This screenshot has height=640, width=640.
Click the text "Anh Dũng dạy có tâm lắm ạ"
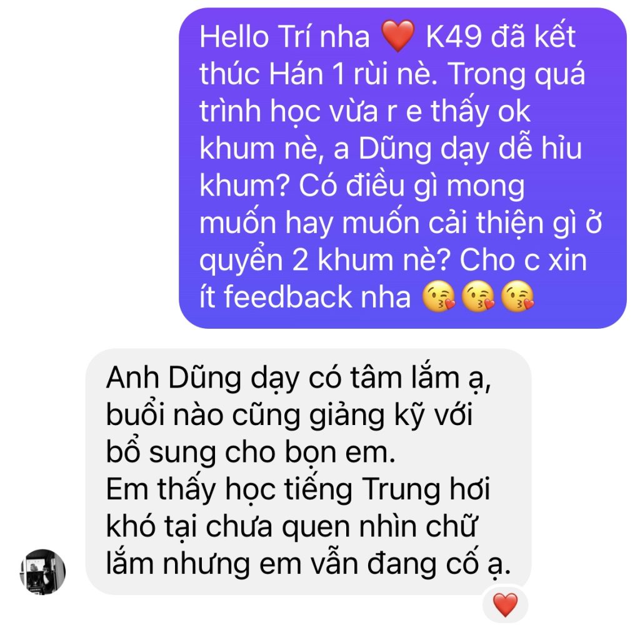pyautogui.click(x=295, y=379)
